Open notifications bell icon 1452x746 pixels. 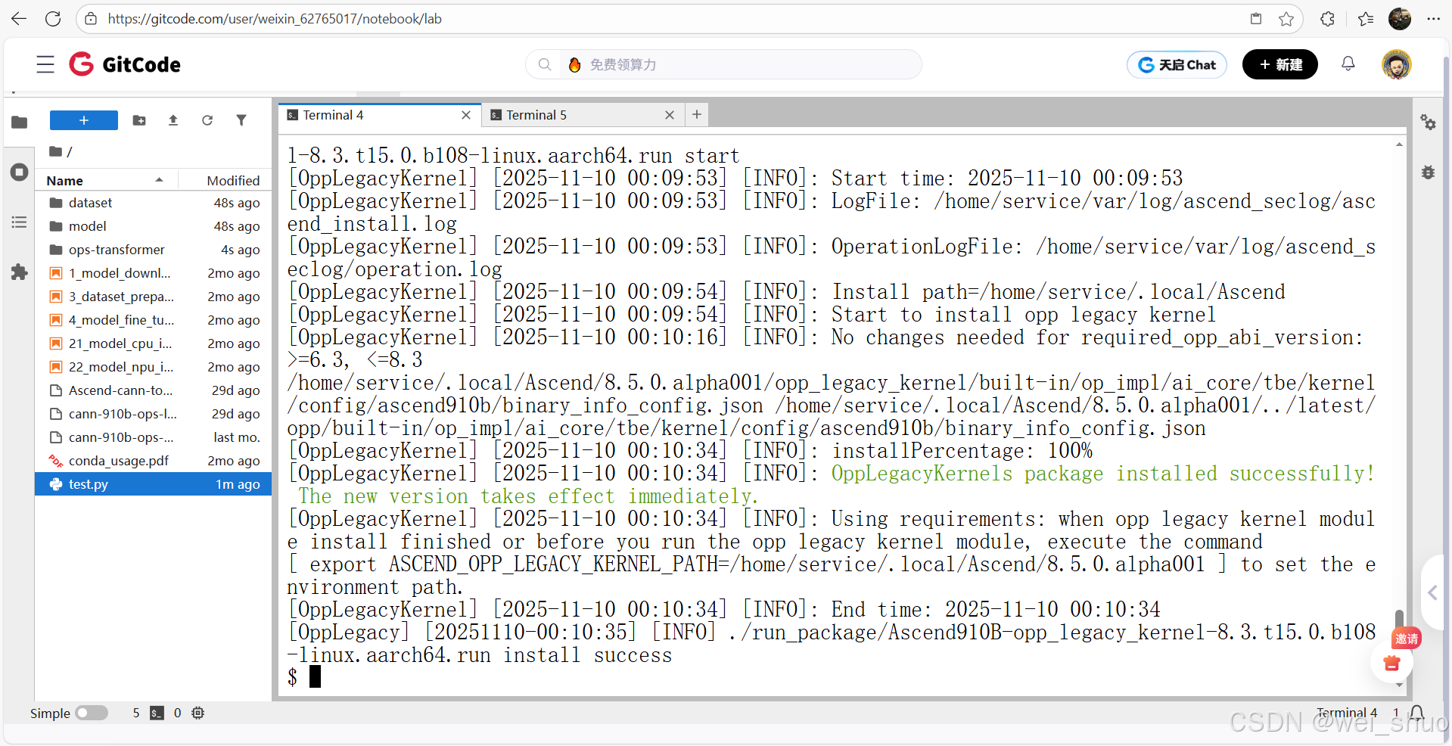pos(1348,64)
